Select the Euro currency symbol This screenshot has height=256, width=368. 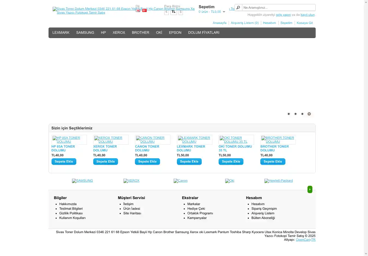[x=167, y=12]
